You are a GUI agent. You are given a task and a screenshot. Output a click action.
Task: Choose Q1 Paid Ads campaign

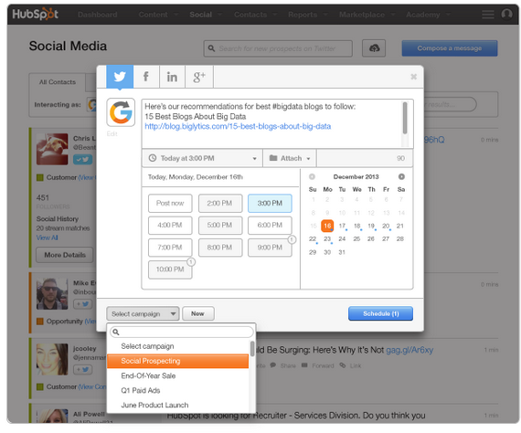pyautogui.click(x=177, y=390)
